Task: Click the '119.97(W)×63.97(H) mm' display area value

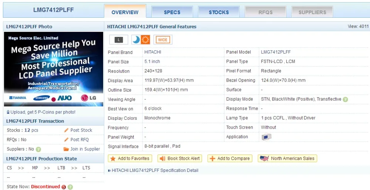Action: coord(169,80)
